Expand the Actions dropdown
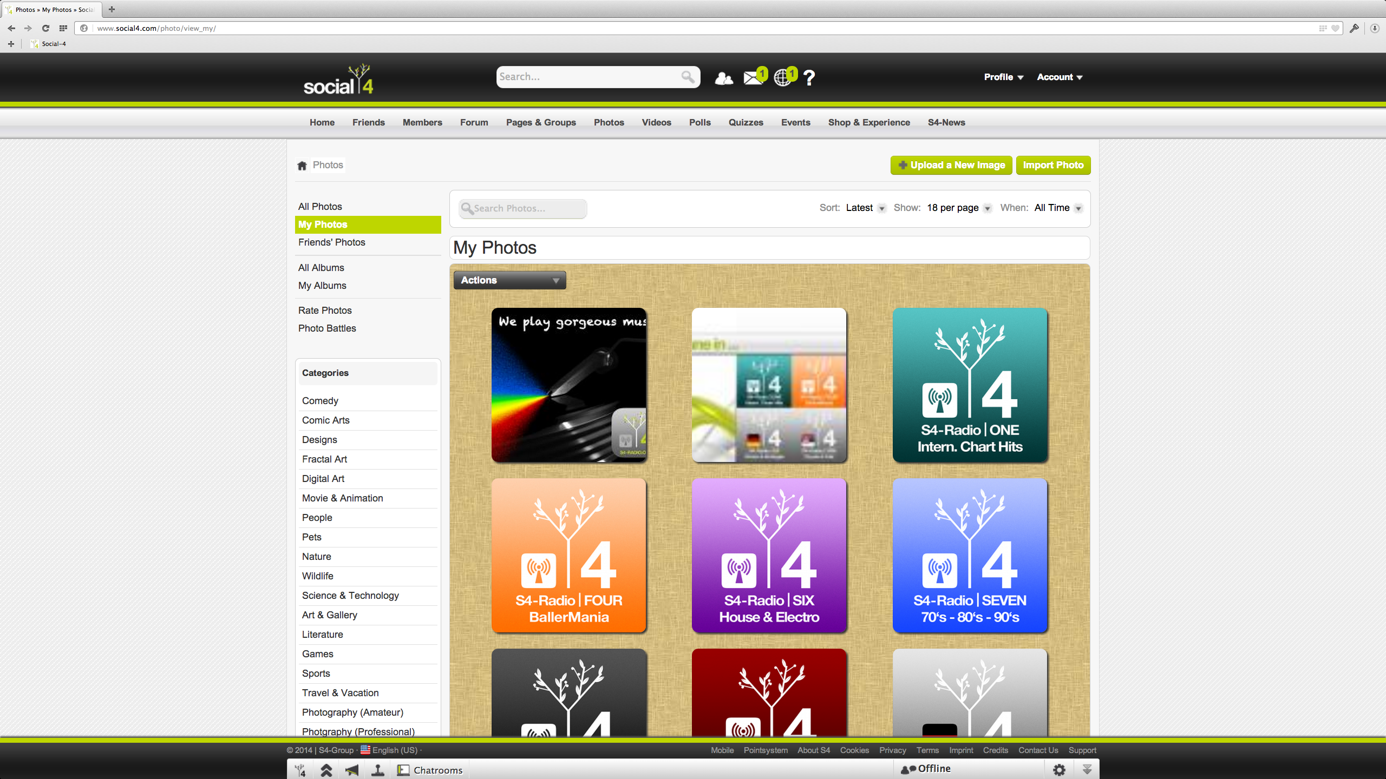The height and width of the screenshot is (779, 1386). 509,280
